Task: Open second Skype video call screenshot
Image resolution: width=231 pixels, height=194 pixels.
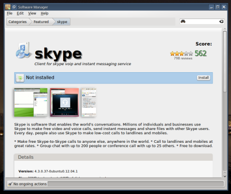Action: 65,102
